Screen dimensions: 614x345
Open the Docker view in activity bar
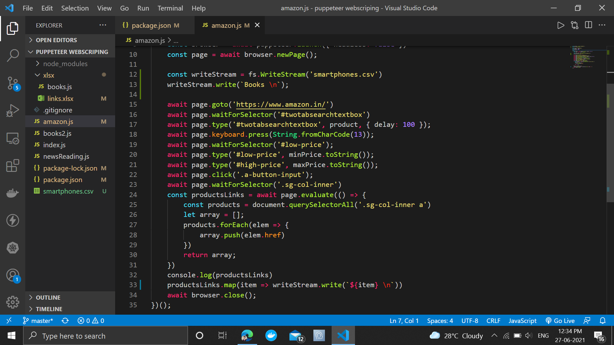coord(13,193)
